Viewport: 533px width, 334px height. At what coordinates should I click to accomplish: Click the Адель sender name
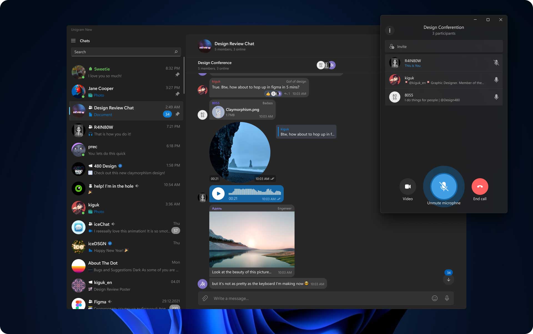[x=217, y=208]
